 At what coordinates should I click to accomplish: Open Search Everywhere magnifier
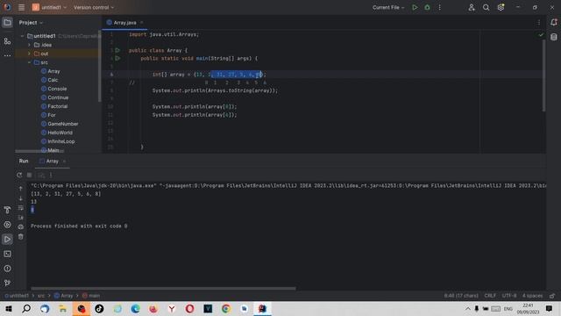pyautogui.click(x=486, y=7)
